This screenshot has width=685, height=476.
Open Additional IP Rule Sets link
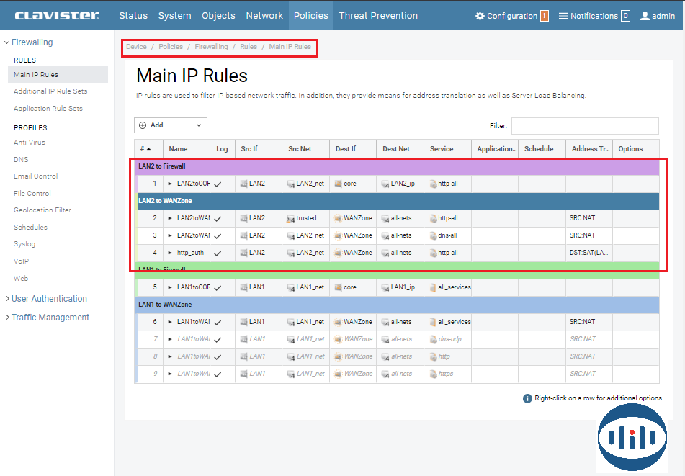coord(50,91)
